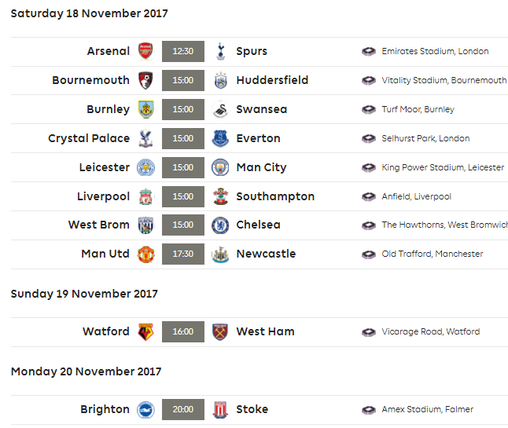Screen dimensions: 508x428
Task: Click the Everton club badge
Action: pyautogui.click(x=220, y=138)
